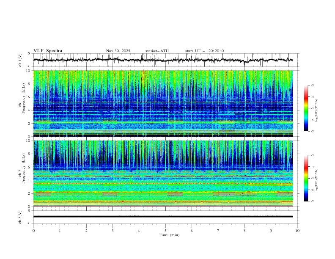Click the ch.1 "Frequency (kHz)" axis label

click(24, 98)
